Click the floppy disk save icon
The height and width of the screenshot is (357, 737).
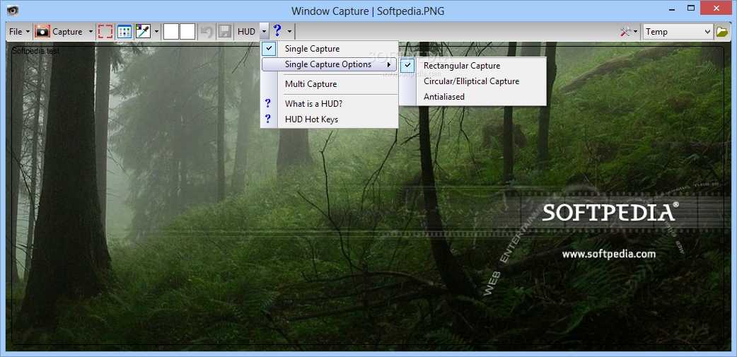(225, 32)
